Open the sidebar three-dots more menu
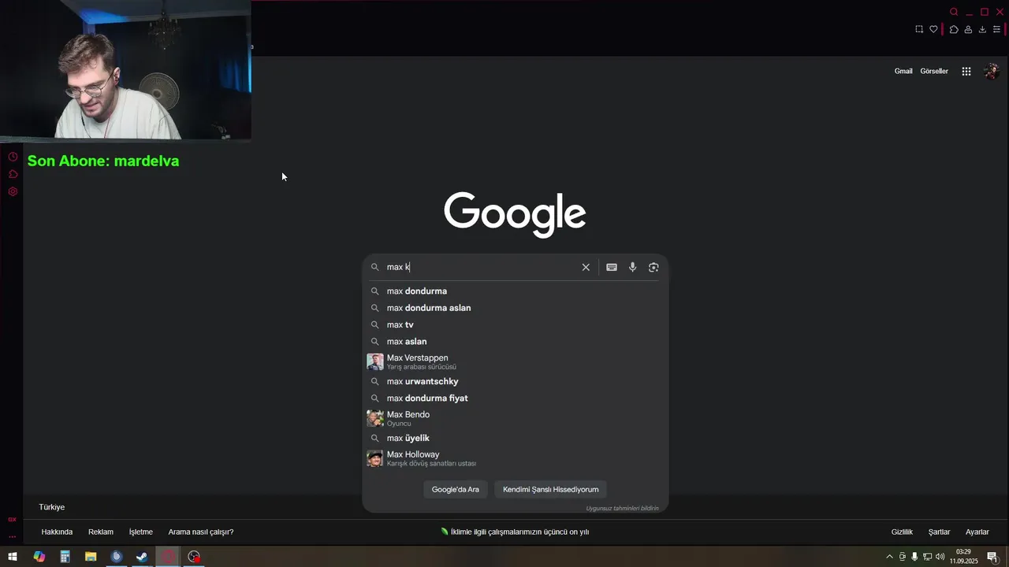 coord(12,536)
